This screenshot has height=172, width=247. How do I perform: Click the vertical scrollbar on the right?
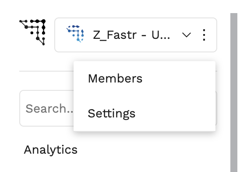(234, 93)
